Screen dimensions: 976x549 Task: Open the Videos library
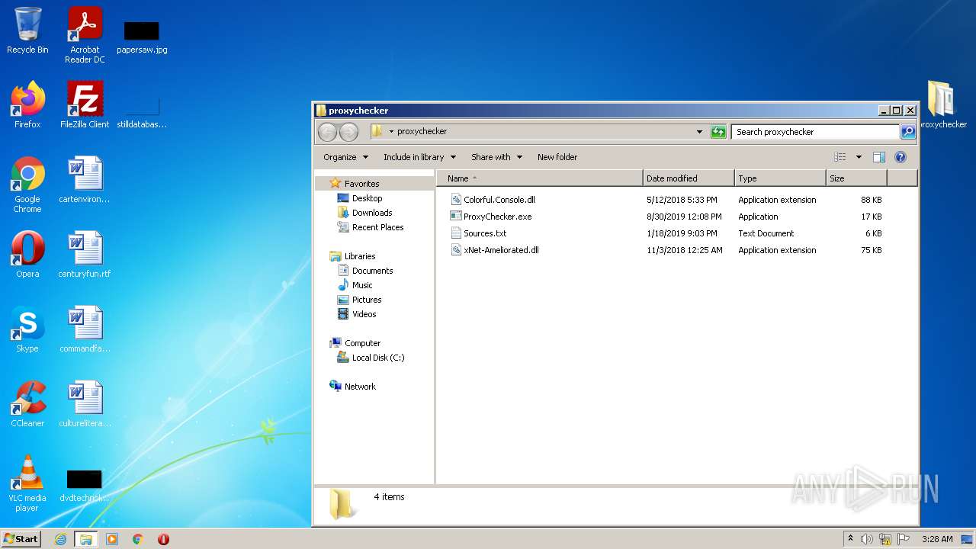click(364, 314)
